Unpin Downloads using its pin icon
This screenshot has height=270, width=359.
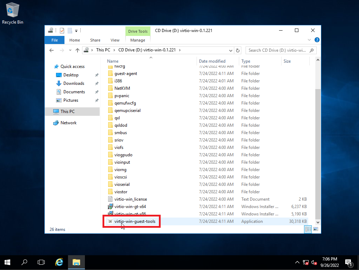pyautogui.click(x=97, y=83)
